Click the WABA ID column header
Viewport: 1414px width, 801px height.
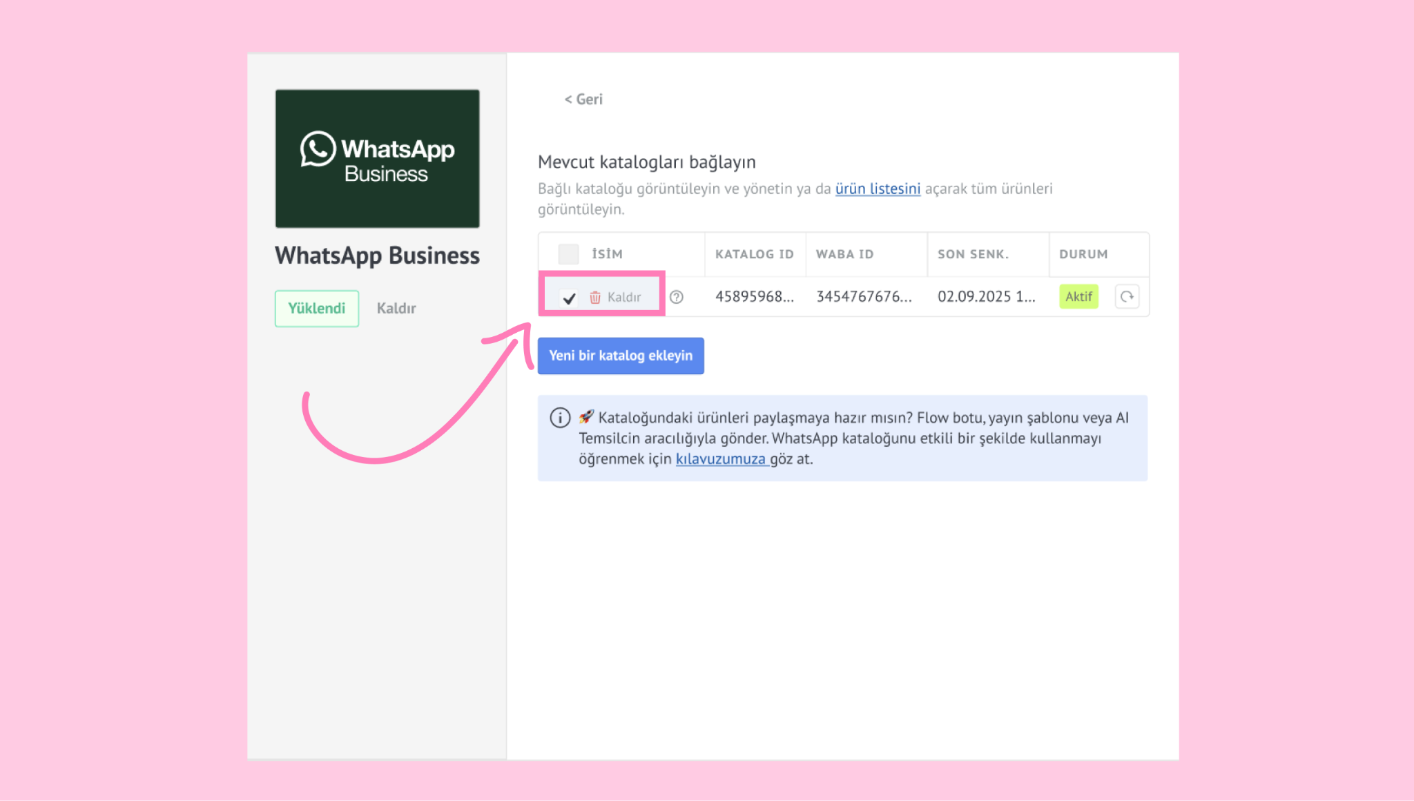coord(845,254)
